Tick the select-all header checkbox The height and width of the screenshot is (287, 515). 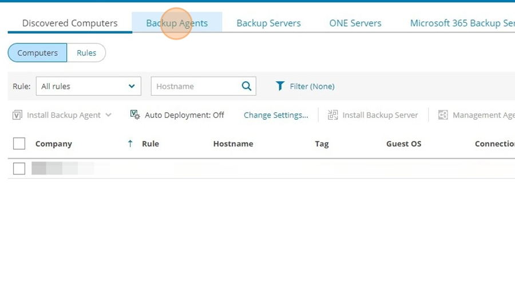click(19, 143)
